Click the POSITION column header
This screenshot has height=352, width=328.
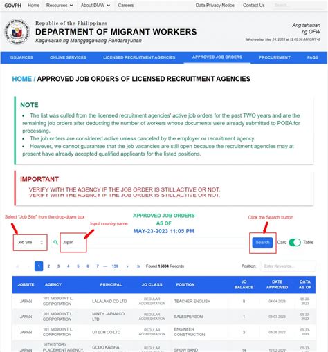[x=185, y=285]
